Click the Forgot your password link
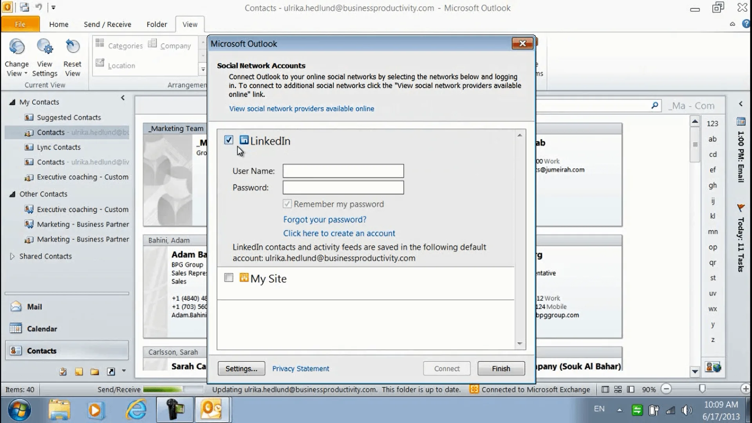Screen dimensions: 752x423 tap(324, 219)
